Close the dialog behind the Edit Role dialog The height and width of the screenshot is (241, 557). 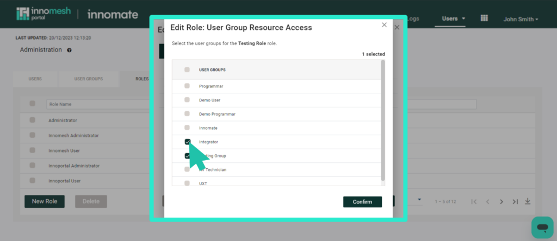click(x=397, y=27)
